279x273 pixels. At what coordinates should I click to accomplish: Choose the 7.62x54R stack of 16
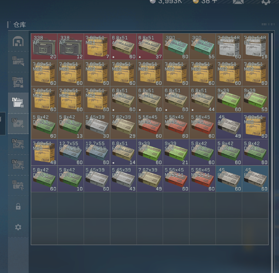pyautogui.click(x=255, y=46)
